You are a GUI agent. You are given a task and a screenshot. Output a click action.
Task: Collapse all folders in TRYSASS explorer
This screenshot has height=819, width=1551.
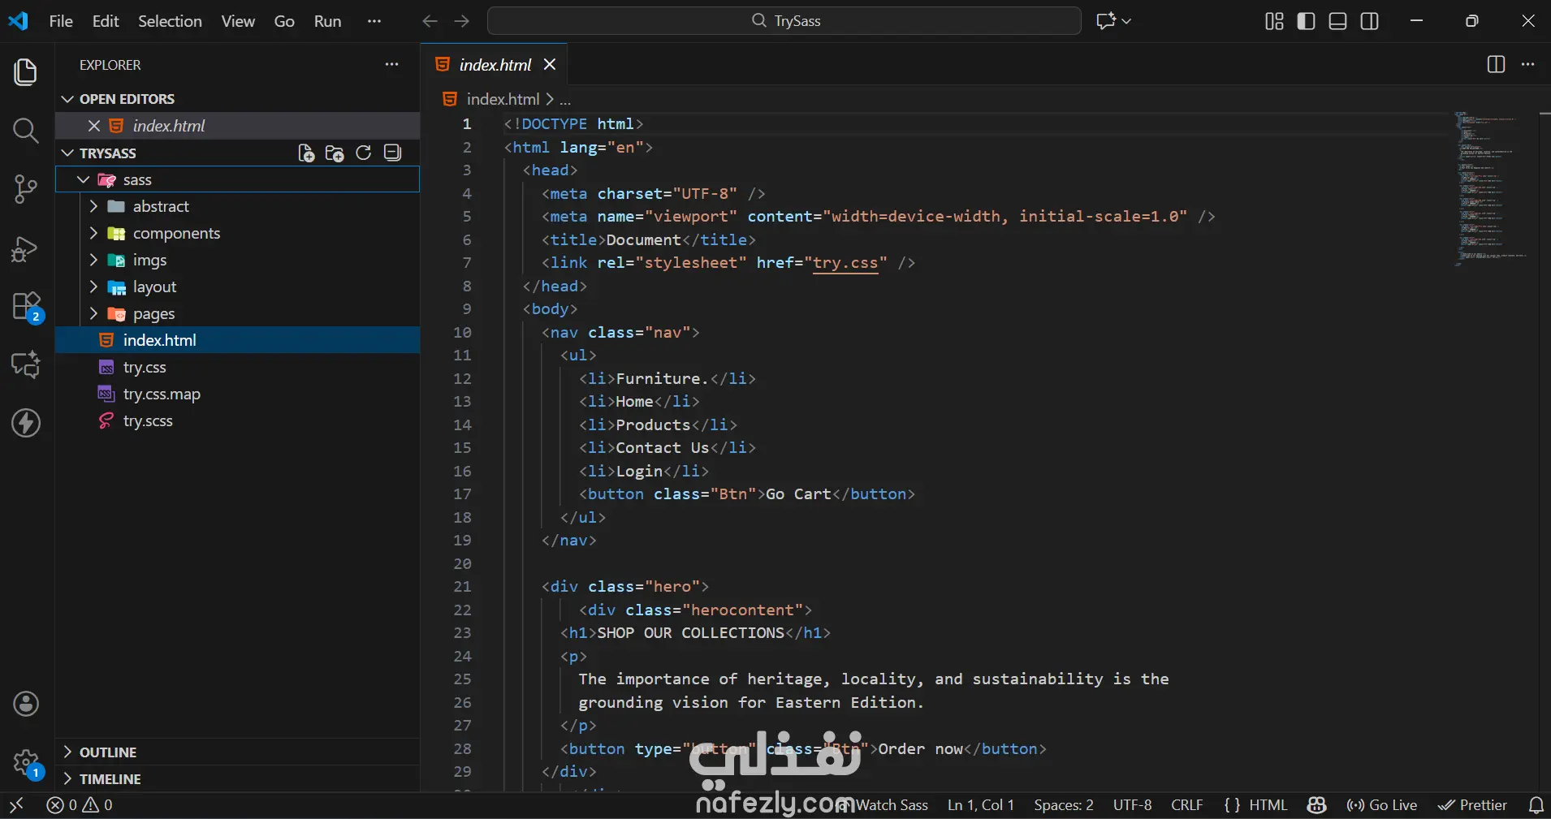tap(393, 153)
